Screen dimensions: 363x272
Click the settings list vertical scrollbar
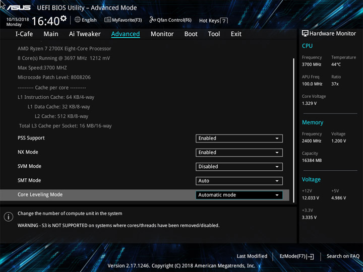pyautogui.click(x=294, y=130)
